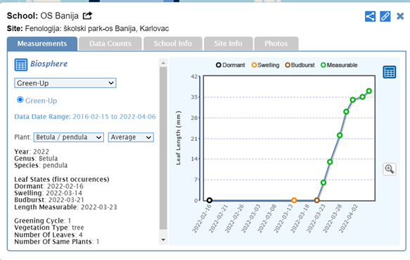The height and width of the screenshot is (260, 410).
Task: Open school page via export arrow icon
Action: click(x=87, y=16)
